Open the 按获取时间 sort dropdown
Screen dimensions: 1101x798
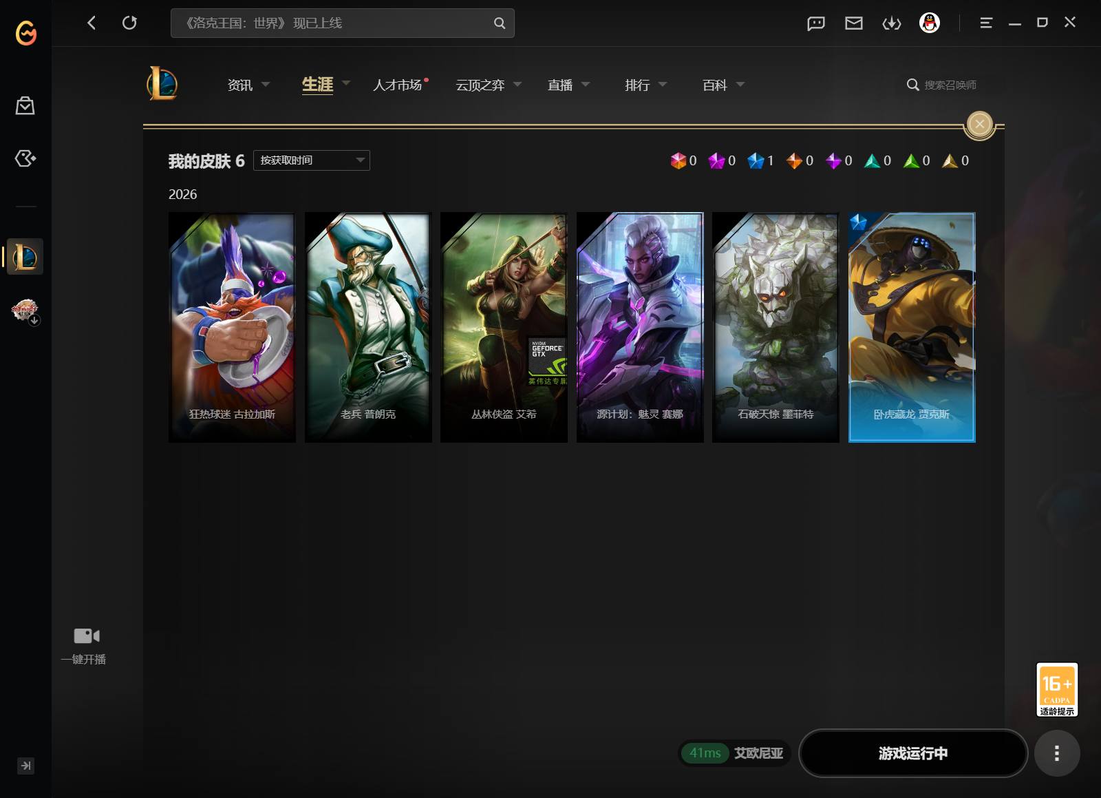(x=312, y=160)
